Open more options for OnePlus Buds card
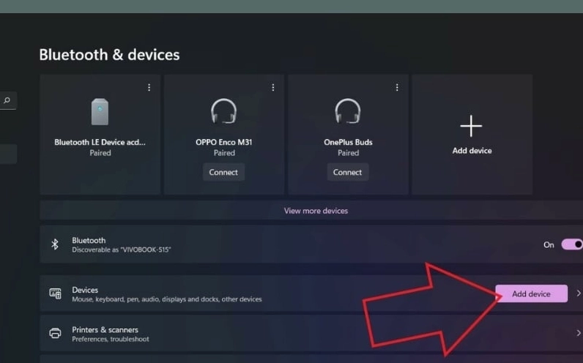The height and width of the screenshot is (363, 583). click(x=397, y=87)
